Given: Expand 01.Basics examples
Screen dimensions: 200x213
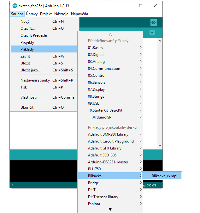Looking at the screenshot, I should pos(110,48).
